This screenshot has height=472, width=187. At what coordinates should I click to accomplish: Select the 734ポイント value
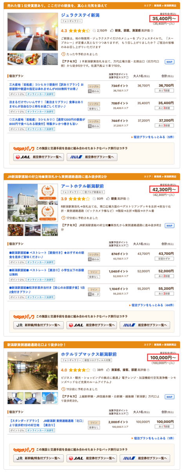[120, 85]
